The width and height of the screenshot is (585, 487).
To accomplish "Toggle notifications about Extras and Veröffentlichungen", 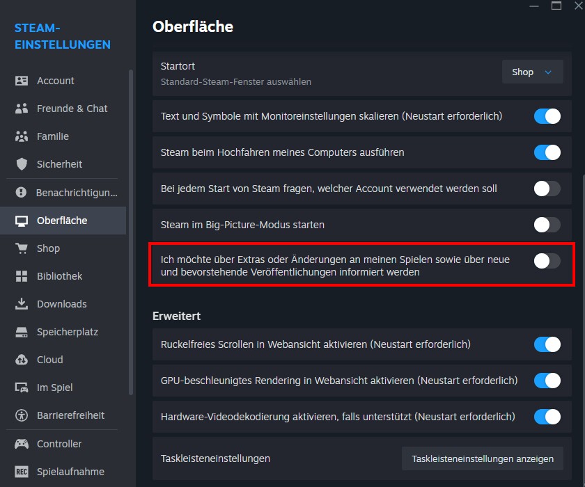I will tap(547, 261).
